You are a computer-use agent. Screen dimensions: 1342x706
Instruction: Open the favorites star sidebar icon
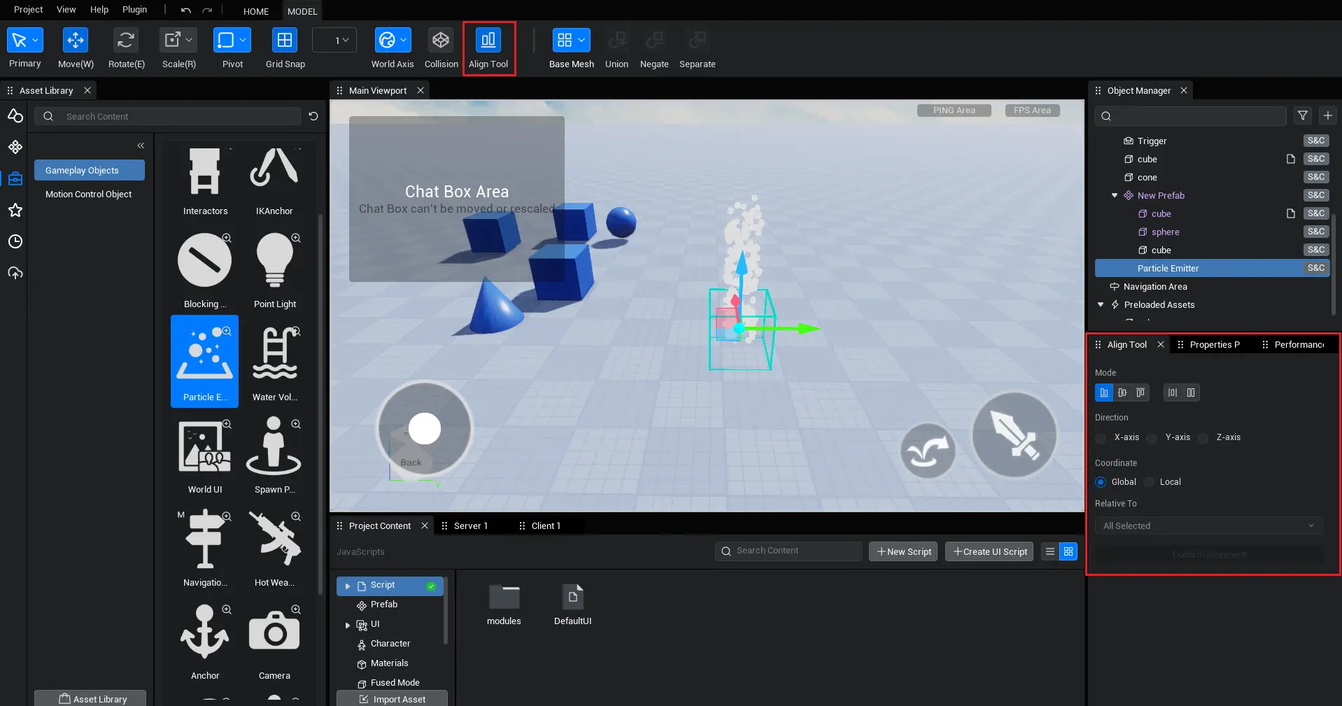pos(15,210)
